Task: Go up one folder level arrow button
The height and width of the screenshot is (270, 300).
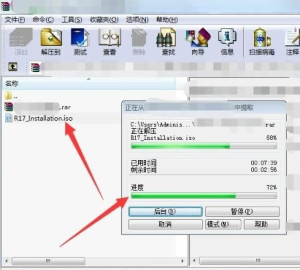Action: tap(13, 67)
